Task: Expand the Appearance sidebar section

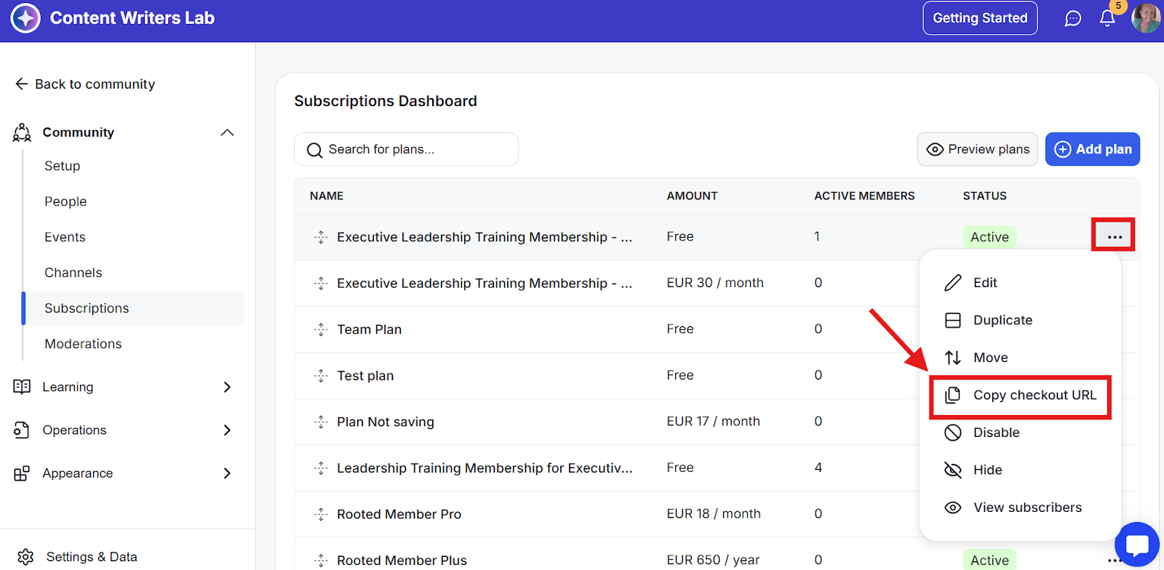Action: point(227,473)
